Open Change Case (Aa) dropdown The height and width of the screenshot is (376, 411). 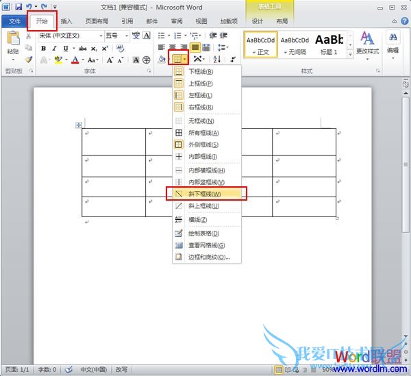[92, 60]
